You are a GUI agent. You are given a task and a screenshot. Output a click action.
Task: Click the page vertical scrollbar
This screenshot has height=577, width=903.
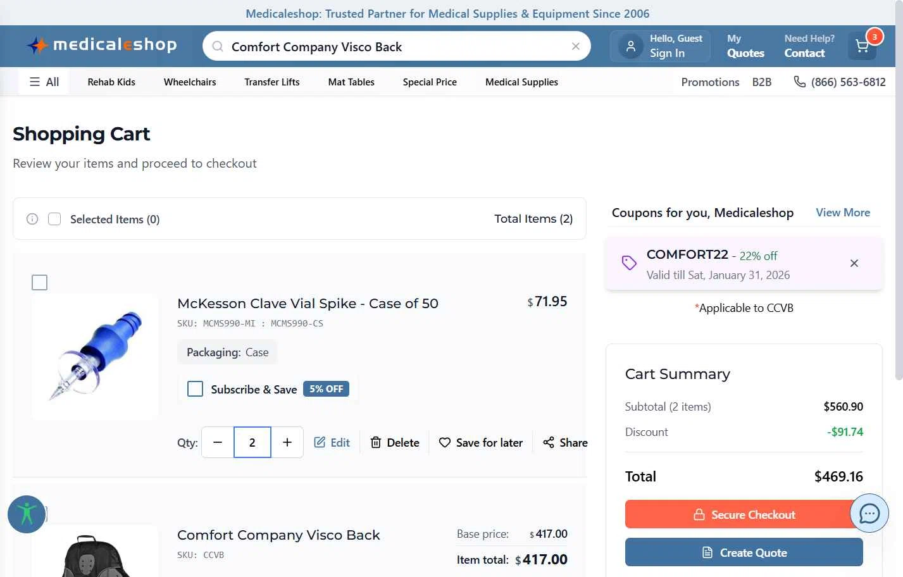point(899,190)
